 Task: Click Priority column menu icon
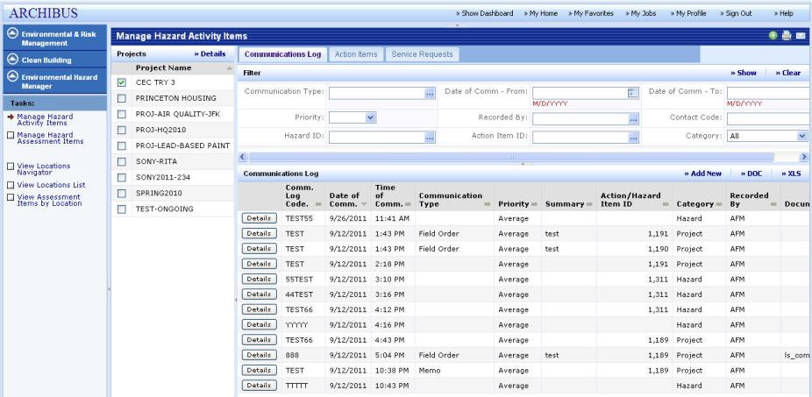pos(534,205)
